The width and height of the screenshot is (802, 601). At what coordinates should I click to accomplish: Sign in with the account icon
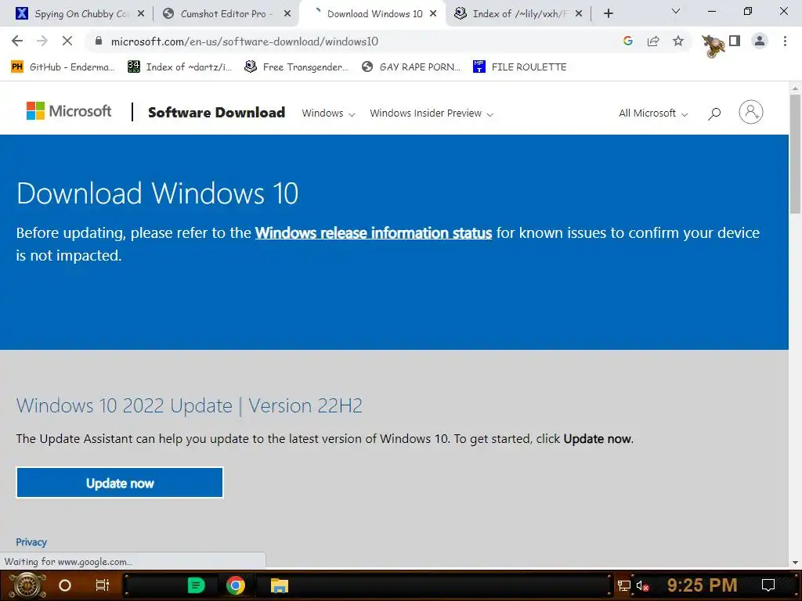(751, 112)
